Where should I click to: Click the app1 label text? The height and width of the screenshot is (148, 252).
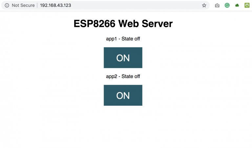tap(111, 39)
